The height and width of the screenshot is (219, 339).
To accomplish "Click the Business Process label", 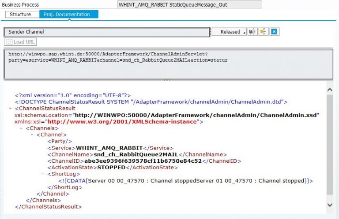I will 20,5.
